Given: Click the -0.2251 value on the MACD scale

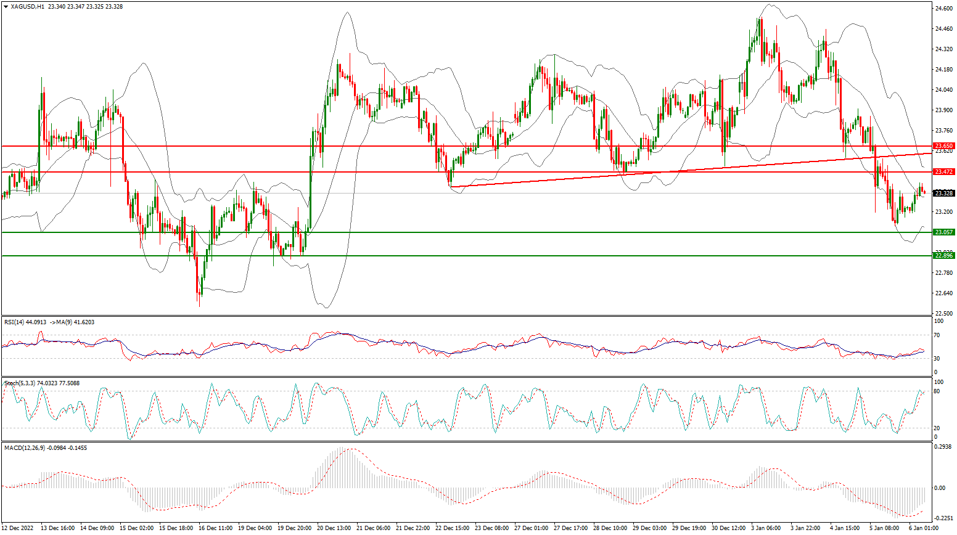Looking at the screenshot, I should [x=945, y=518].
